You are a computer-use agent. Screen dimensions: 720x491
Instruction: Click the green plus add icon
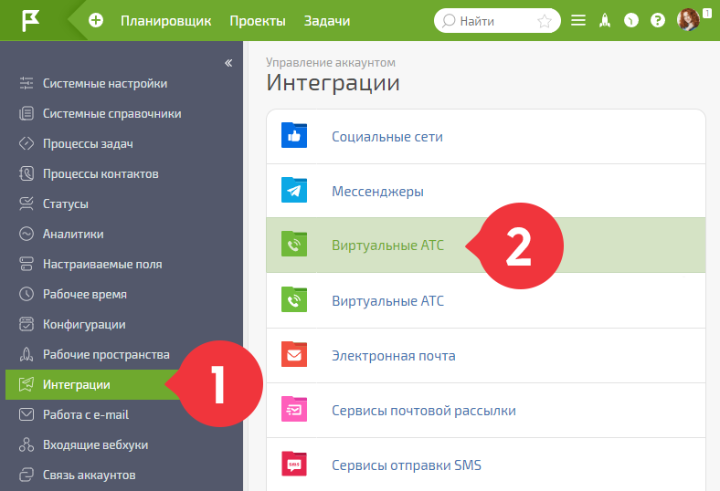point(96,21)
